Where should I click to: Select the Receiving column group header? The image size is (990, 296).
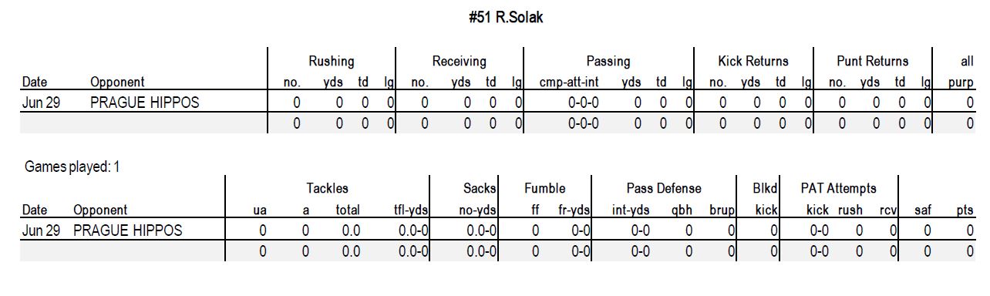(x=459, y=62)
